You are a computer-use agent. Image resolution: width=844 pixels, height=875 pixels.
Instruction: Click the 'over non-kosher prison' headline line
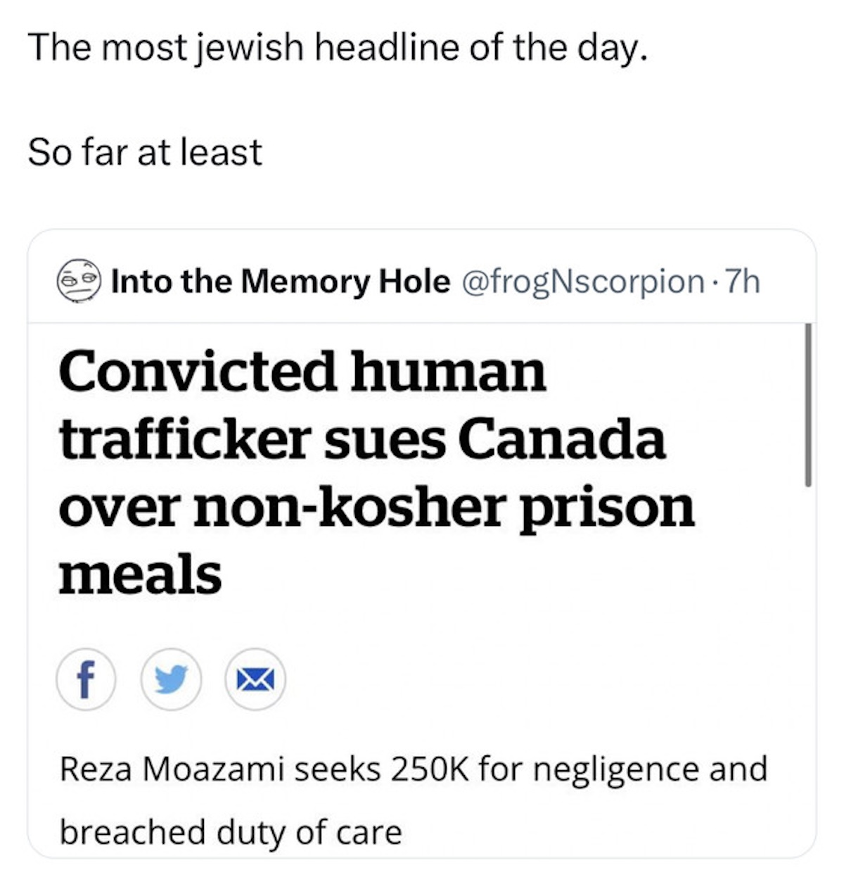376,507
